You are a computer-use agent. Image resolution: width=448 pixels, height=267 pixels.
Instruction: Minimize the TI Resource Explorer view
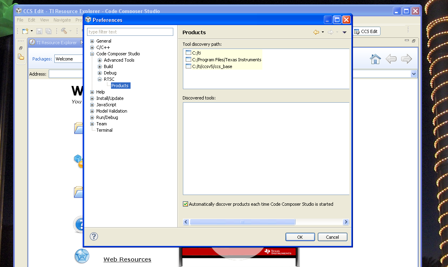tap(406, 41)
